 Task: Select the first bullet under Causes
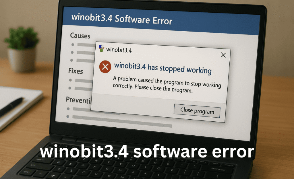(x=84, y=45)
